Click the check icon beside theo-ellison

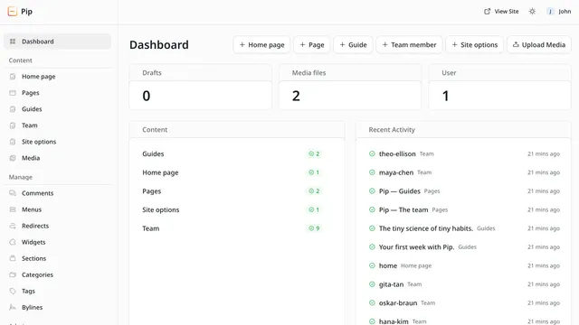click(372, 153)
